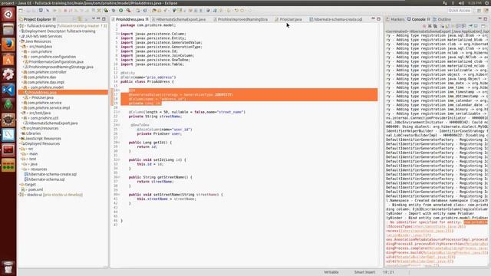Remove launch using the X icon in Console

430,26
